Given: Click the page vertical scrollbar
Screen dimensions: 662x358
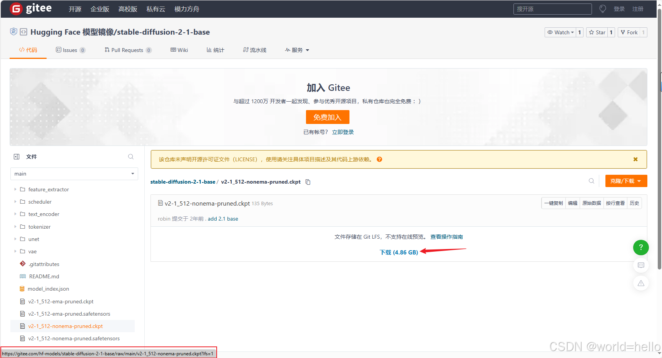Looking at the screenshot, I should pyautogui.click(x=659, y=139).
